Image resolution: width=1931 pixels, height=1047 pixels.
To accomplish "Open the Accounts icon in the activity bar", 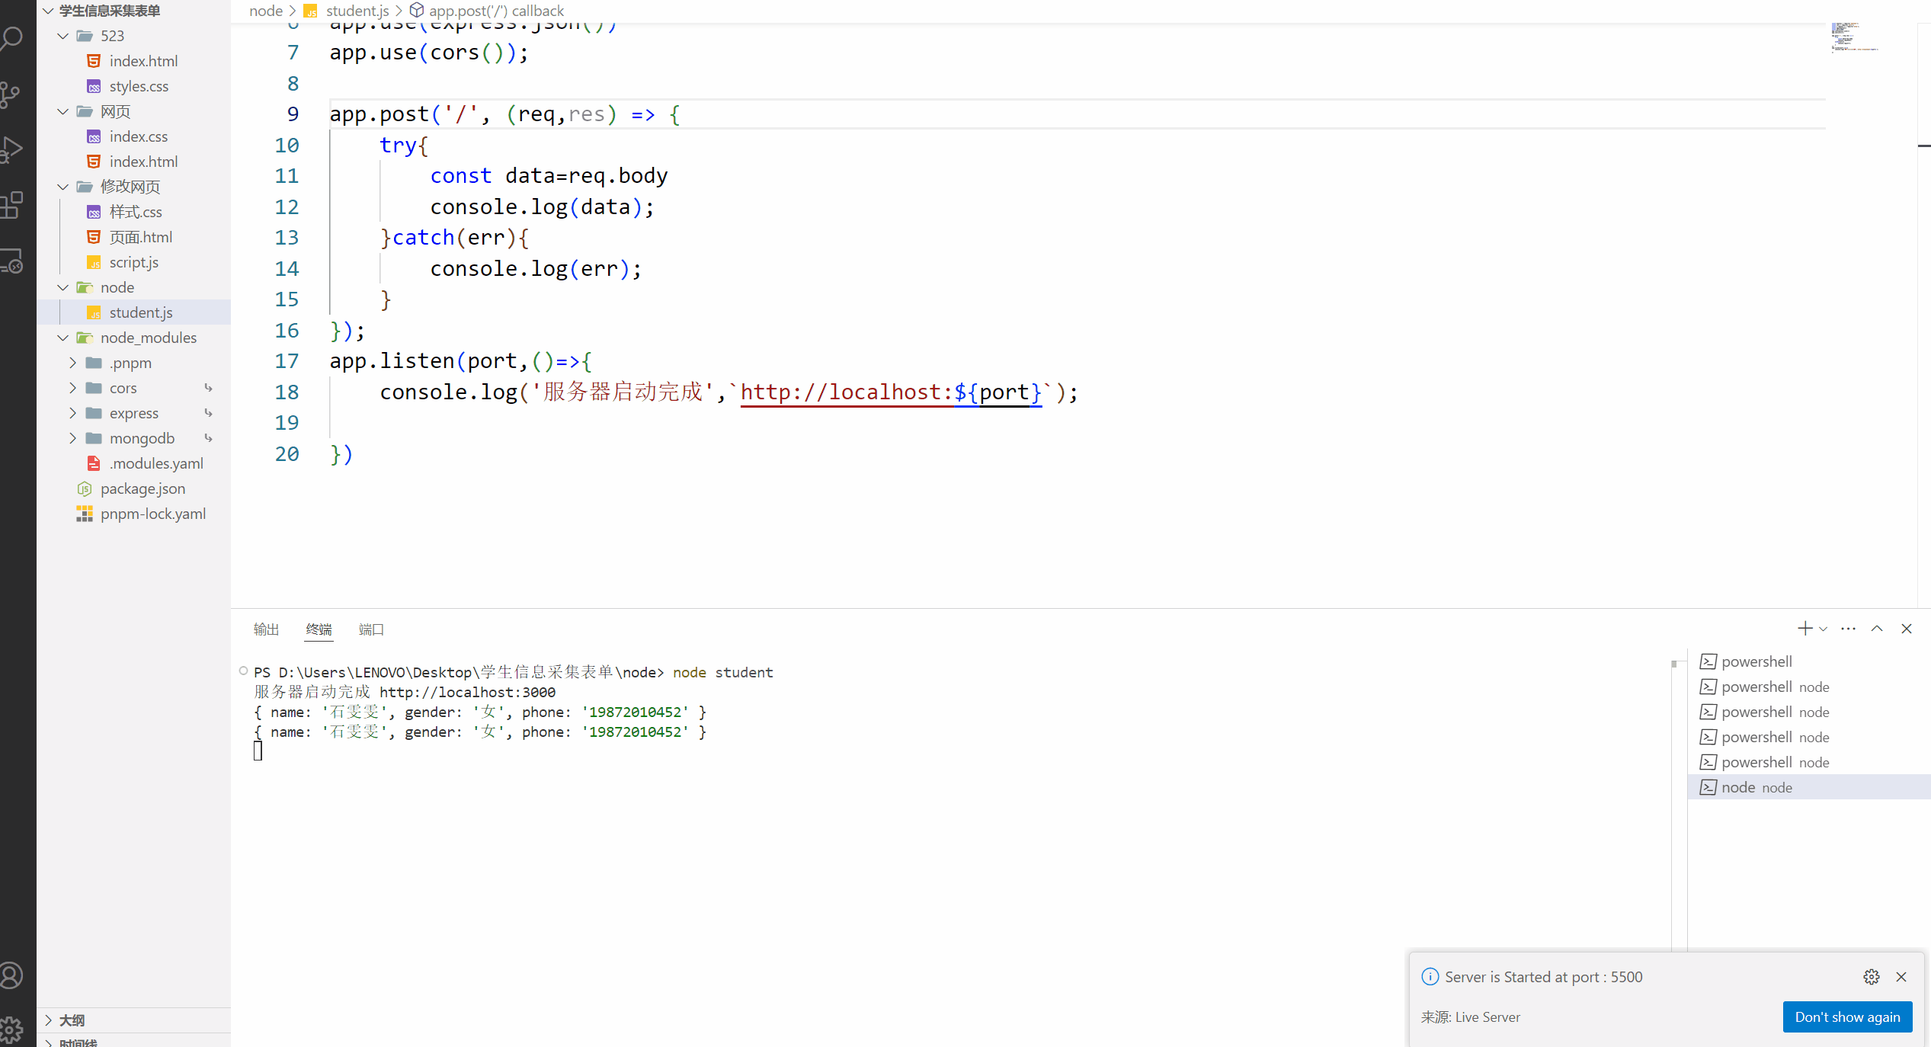I will 11,975.
